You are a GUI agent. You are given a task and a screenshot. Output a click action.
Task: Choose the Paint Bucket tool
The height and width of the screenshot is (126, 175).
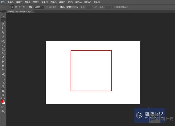click(3, 61)
